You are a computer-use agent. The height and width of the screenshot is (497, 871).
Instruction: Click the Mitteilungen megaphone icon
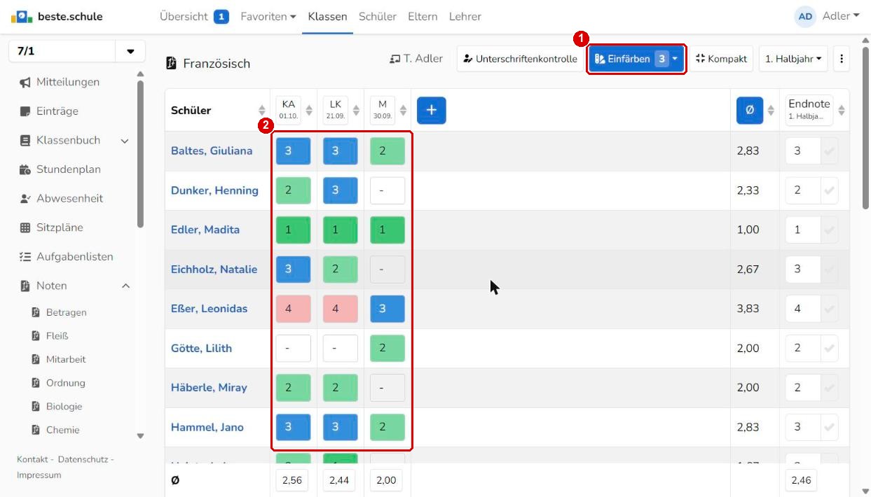pos(25,83)
